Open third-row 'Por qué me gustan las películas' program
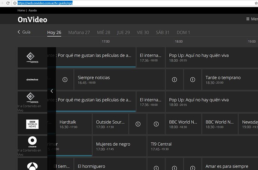Screen dimensions: 258x170 click(96, 102)
